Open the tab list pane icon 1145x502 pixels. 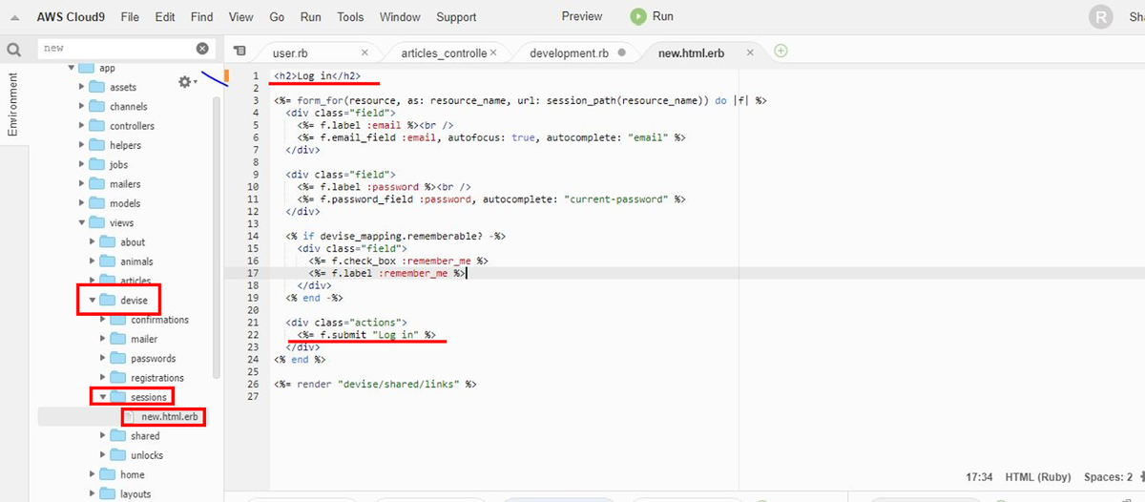239,52
